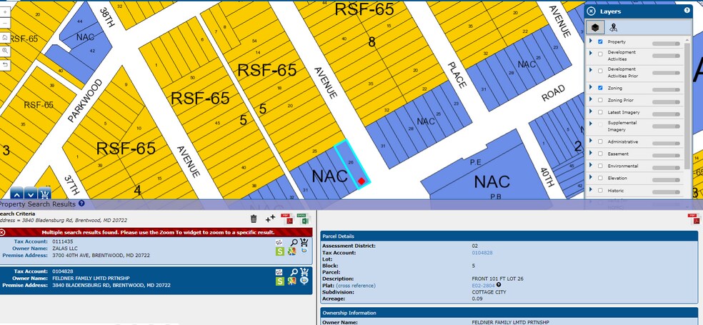Zoom in on the map

6,12
